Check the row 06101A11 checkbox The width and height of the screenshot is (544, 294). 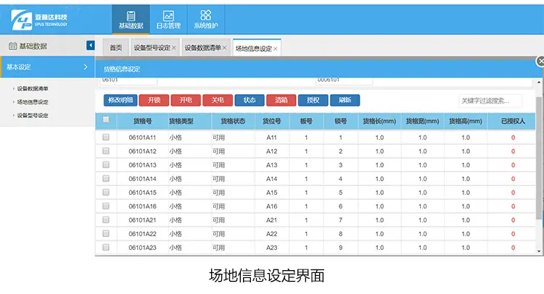(106, 137)
